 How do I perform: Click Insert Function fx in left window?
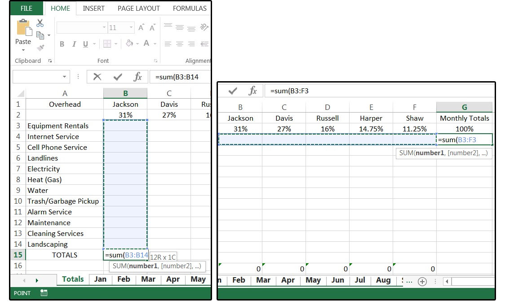coord(137,77)
